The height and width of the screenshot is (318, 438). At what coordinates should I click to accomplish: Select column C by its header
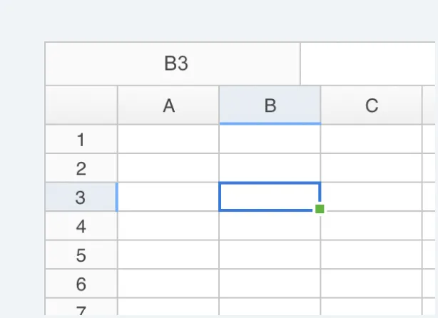[371, 106]
